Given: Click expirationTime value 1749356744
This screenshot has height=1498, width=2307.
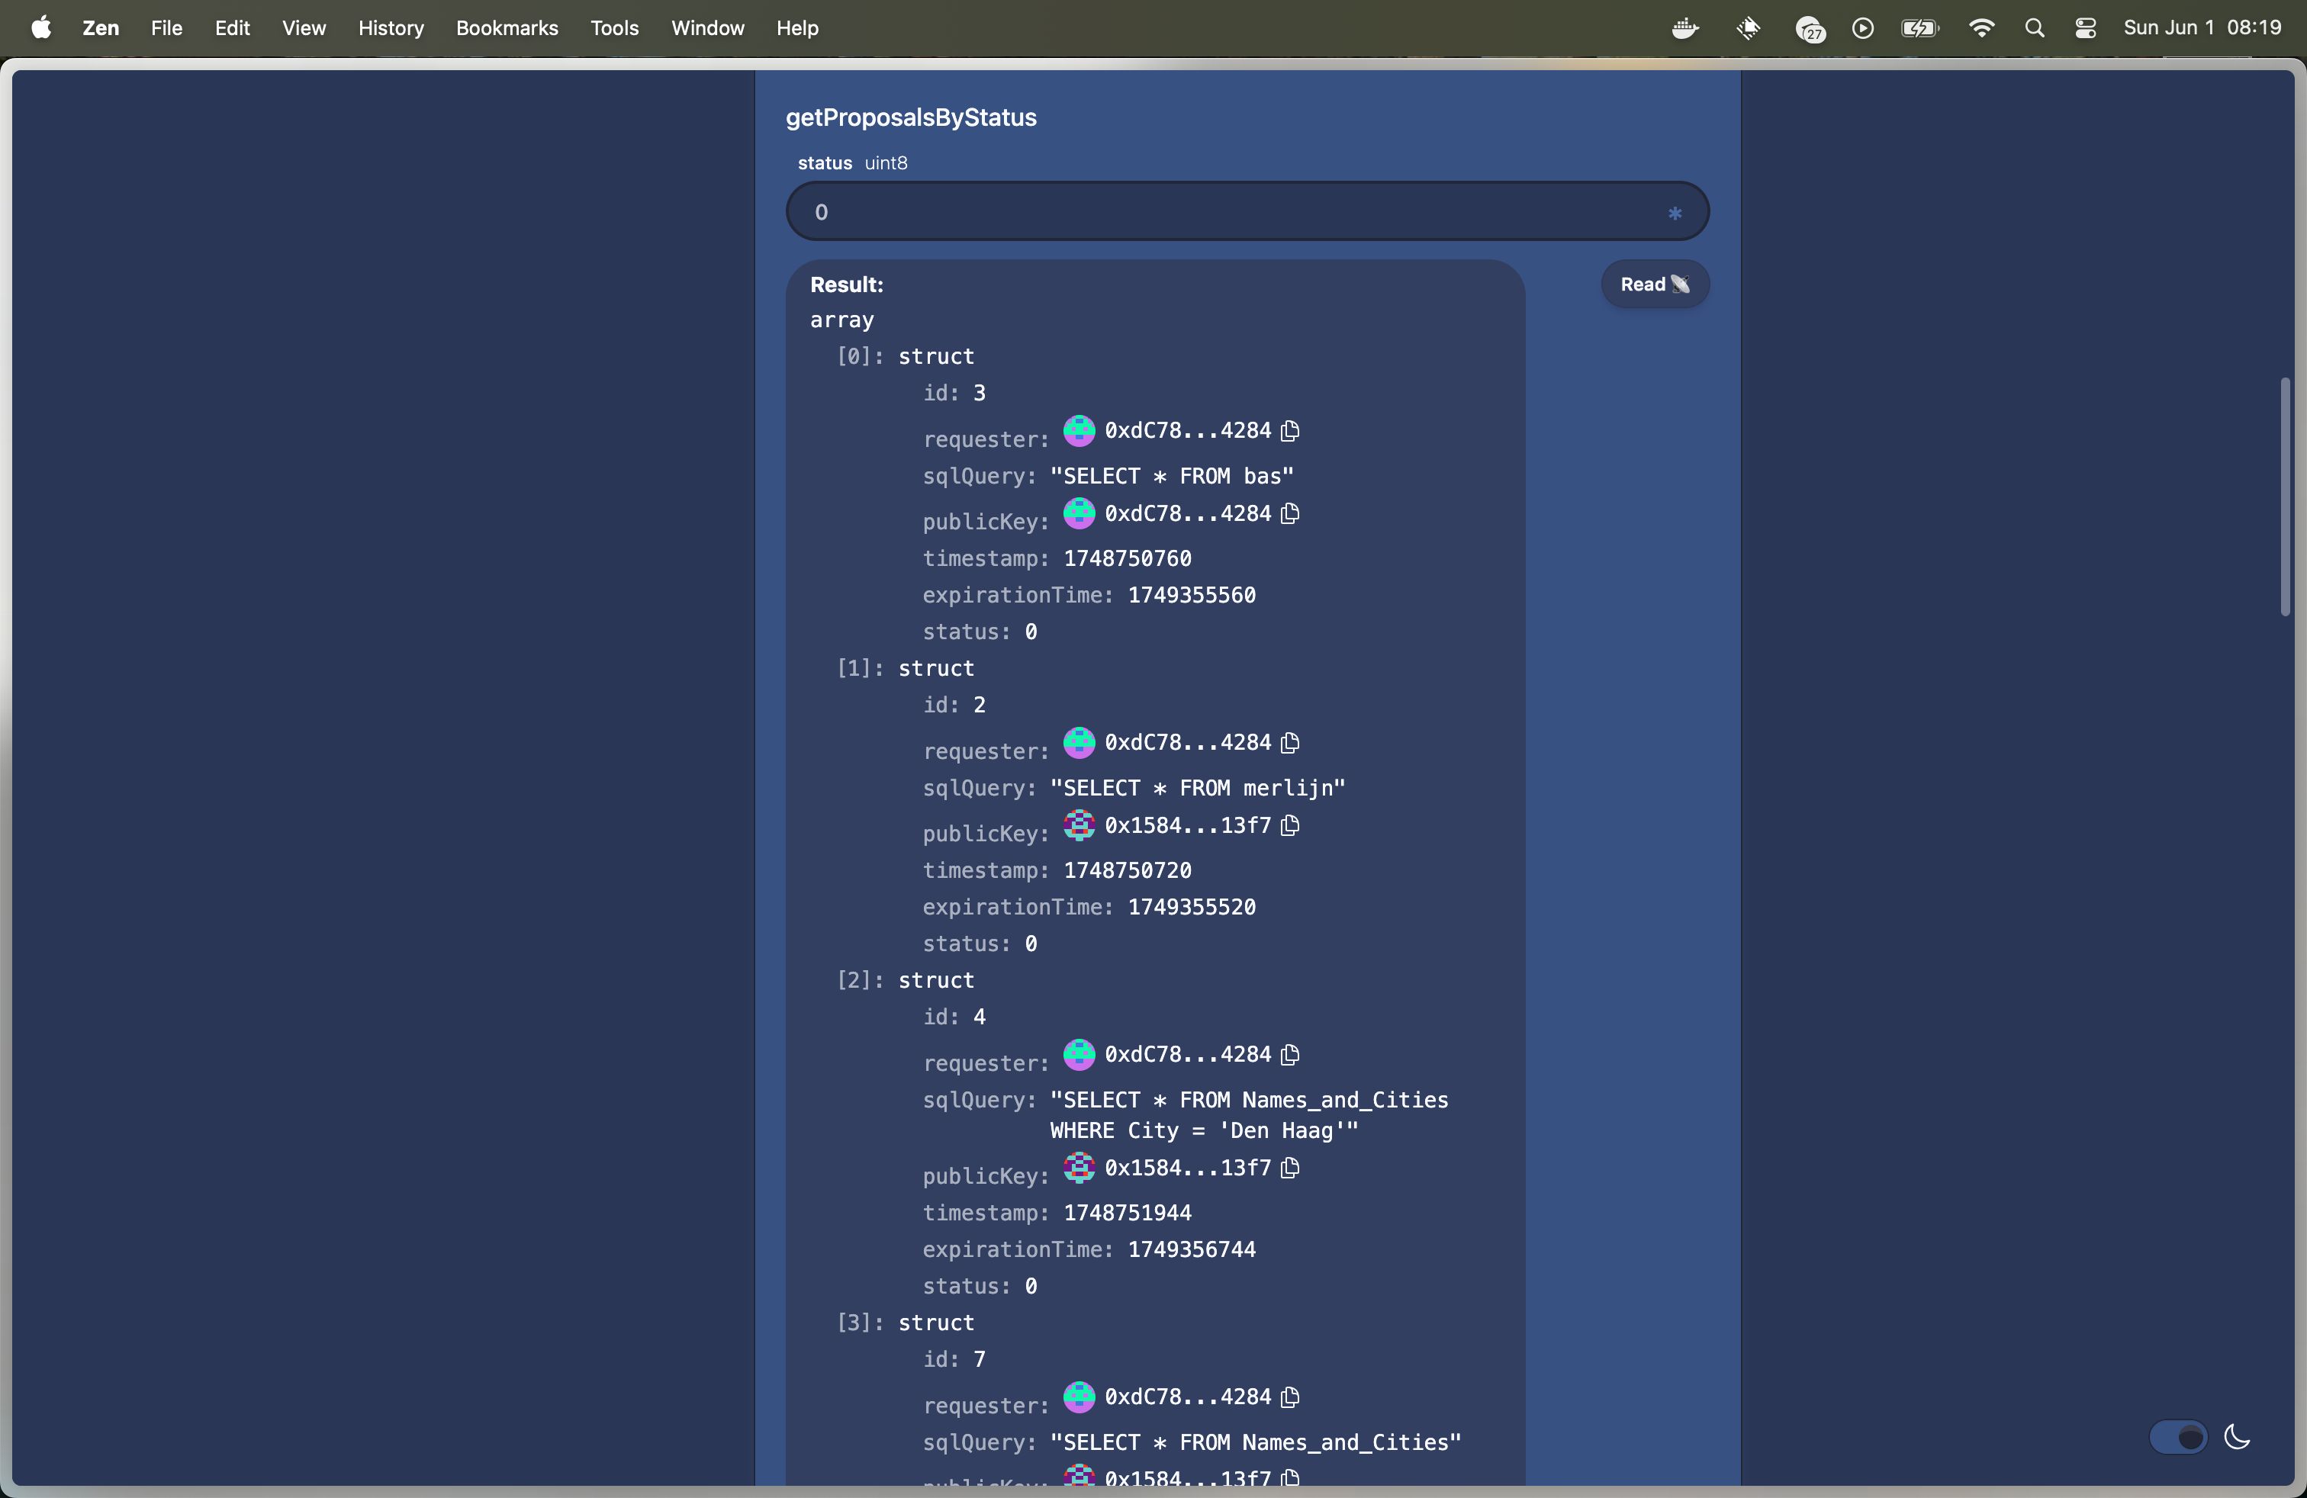Looking at the screenshot, I should click(x=1192, y=1249).
